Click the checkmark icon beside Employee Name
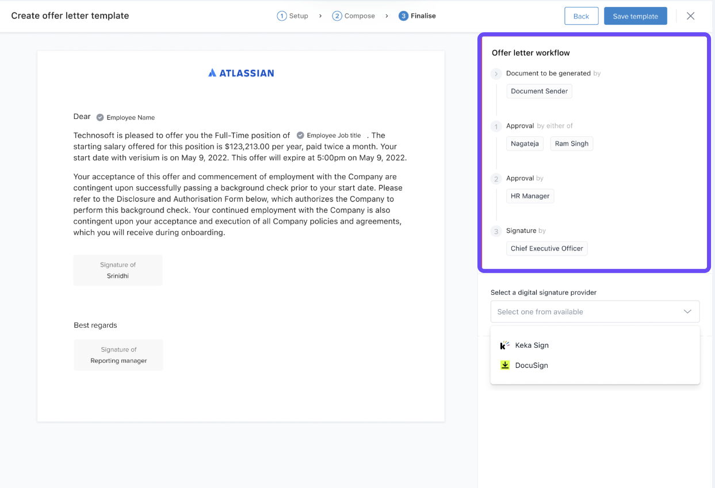The width and height of the screenshot is (715, 488). [x=100, y=117]
